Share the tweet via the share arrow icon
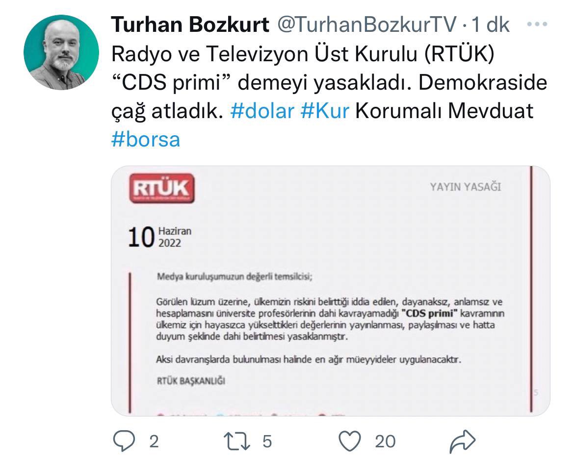Viewport: 574px width, 463px height. [462, 441]
